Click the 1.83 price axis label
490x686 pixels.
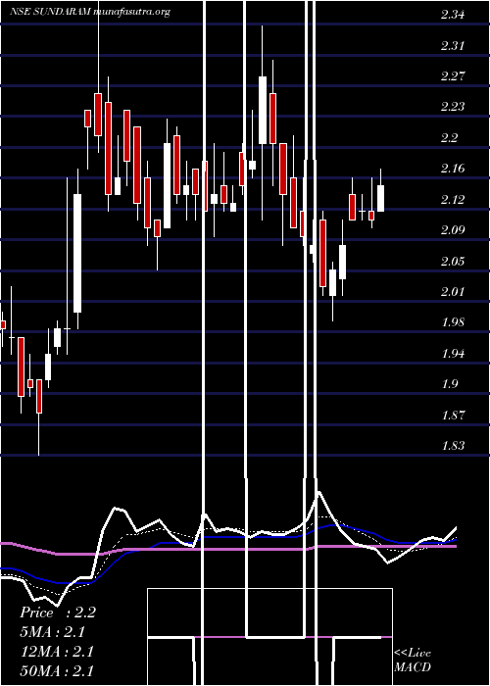click(453, 446)
